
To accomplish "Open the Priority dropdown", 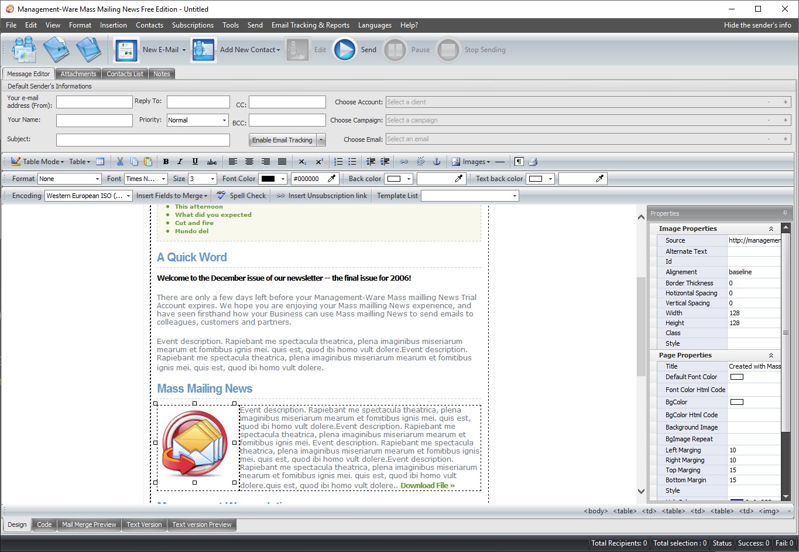I will [197, 120].
